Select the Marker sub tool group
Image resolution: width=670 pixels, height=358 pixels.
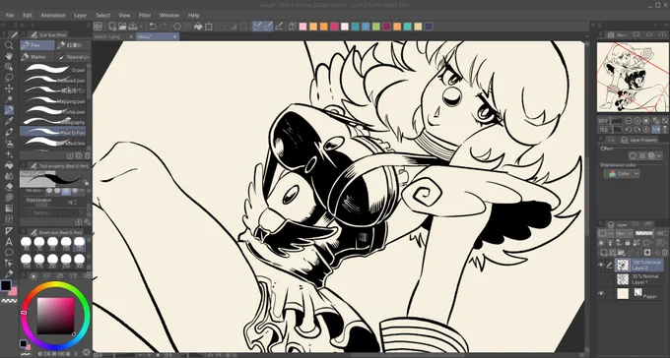tap(37, 56)
